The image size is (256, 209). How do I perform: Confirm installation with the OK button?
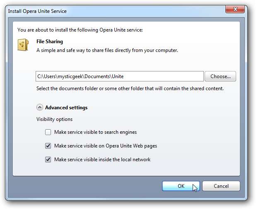[x=181, y=186]
